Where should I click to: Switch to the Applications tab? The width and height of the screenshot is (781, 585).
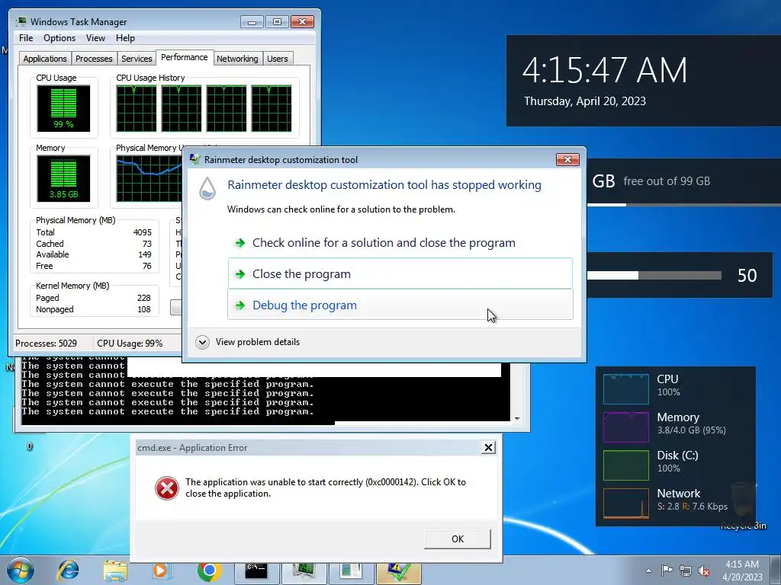coord(45,59)
